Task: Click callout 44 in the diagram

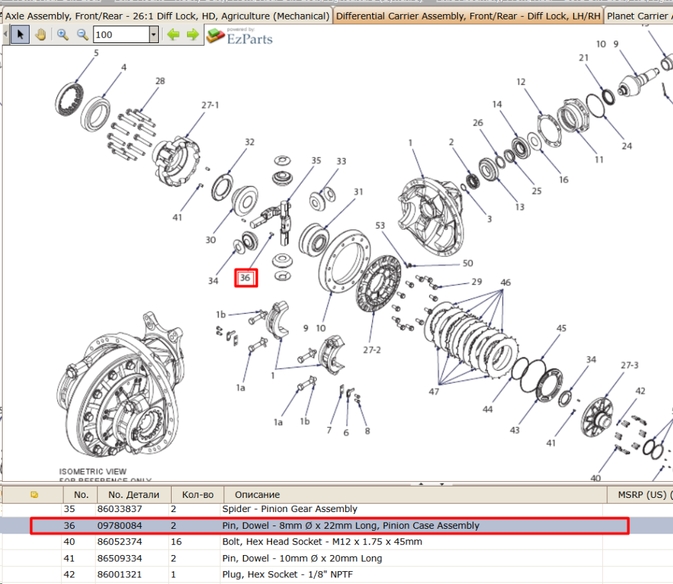Action: [487, 409]
